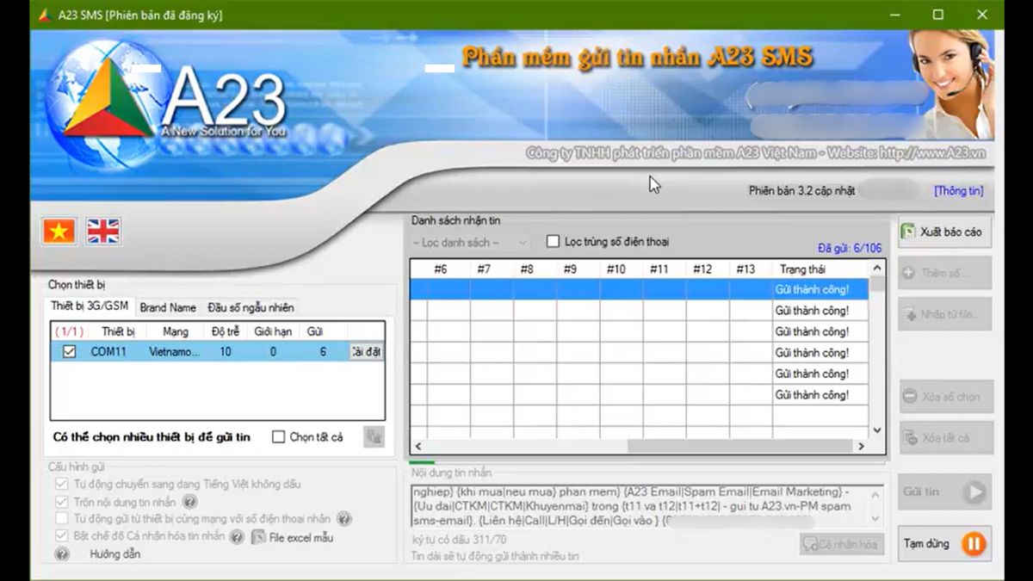
Task: Click the File excel mẫu label
Action: click(x=301, y=537)
